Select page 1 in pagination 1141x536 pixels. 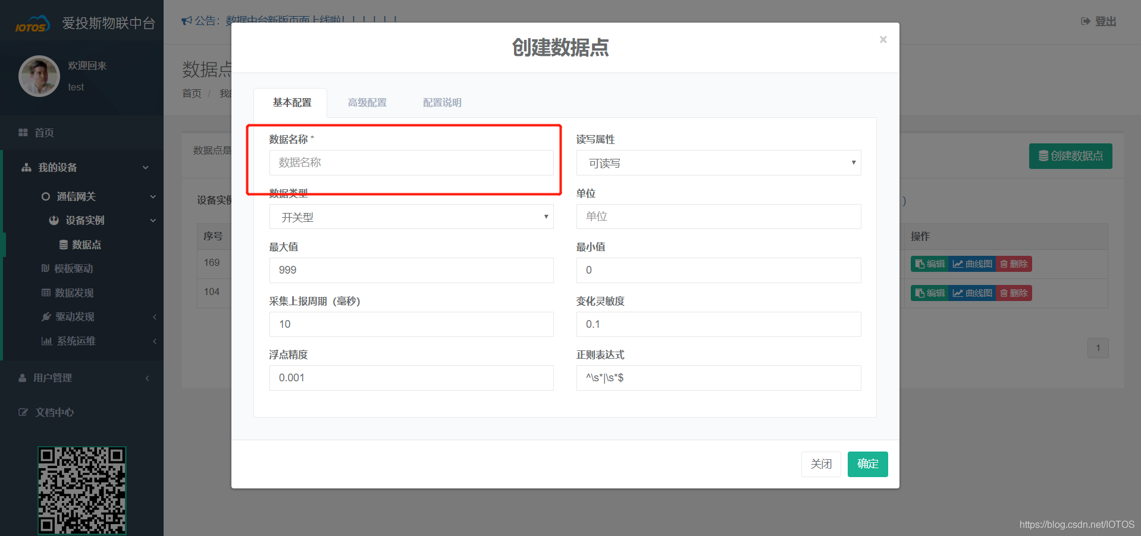[x=1098, y=347]
